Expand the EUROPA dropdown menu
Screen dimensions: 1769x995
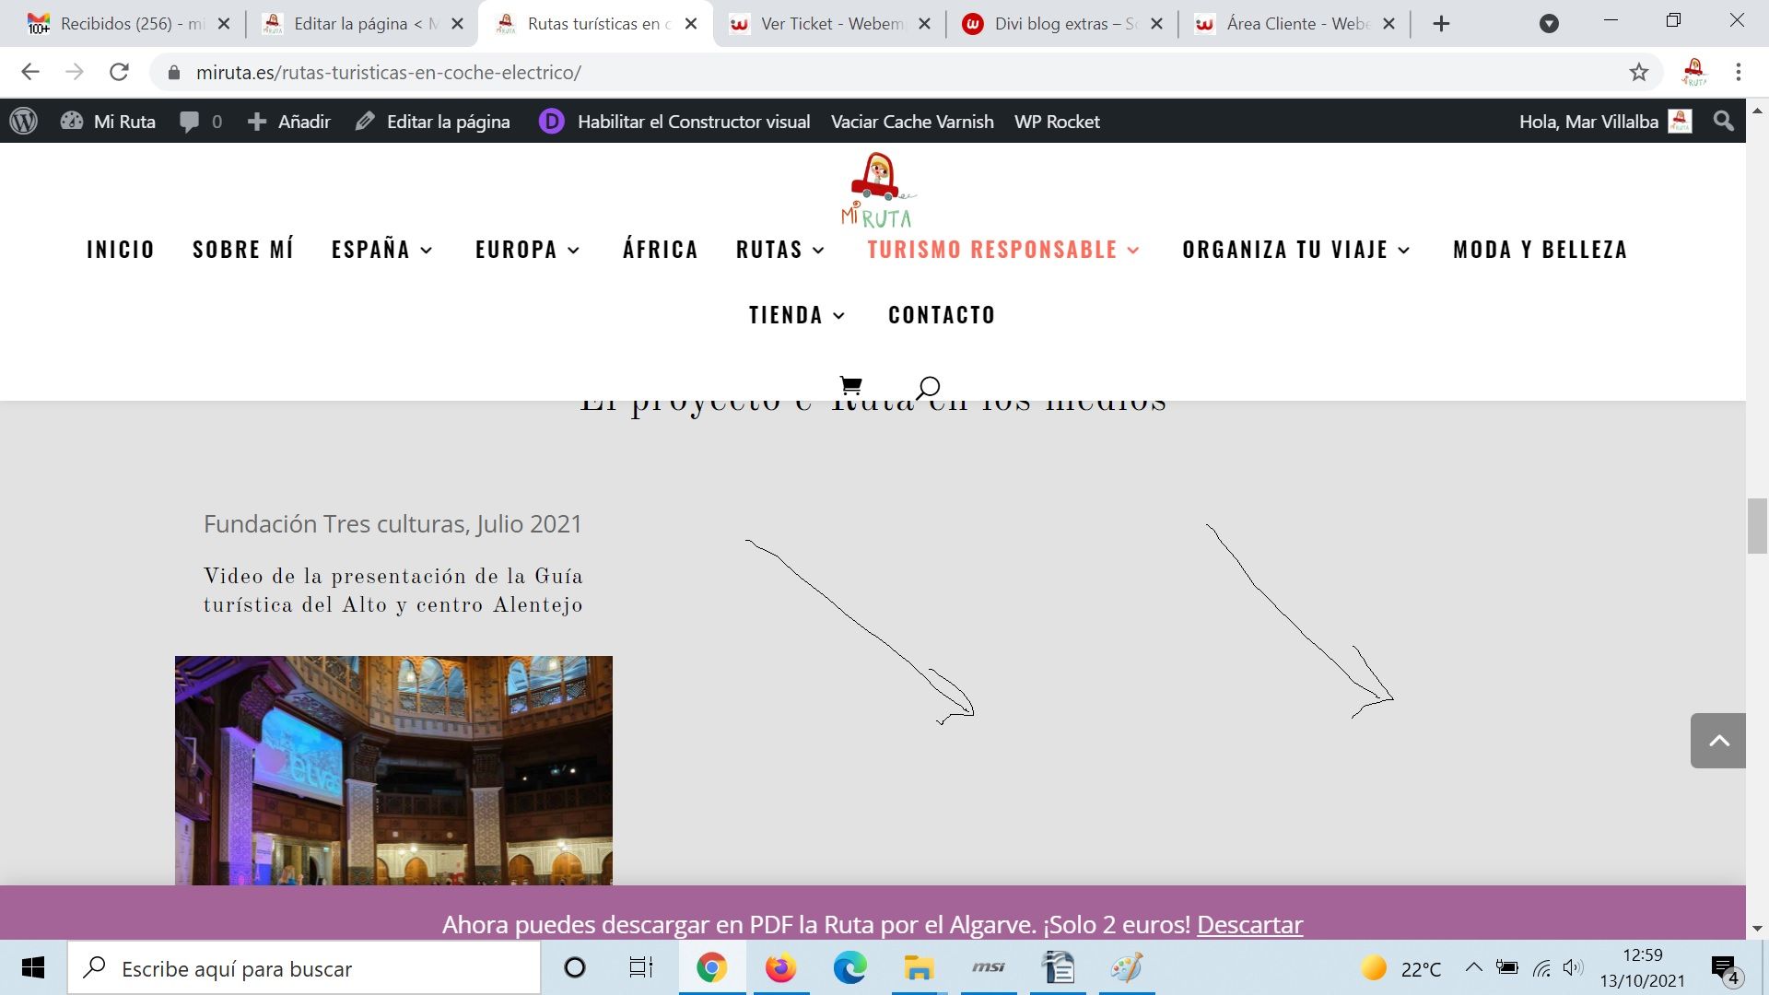(x=528, y=250)
